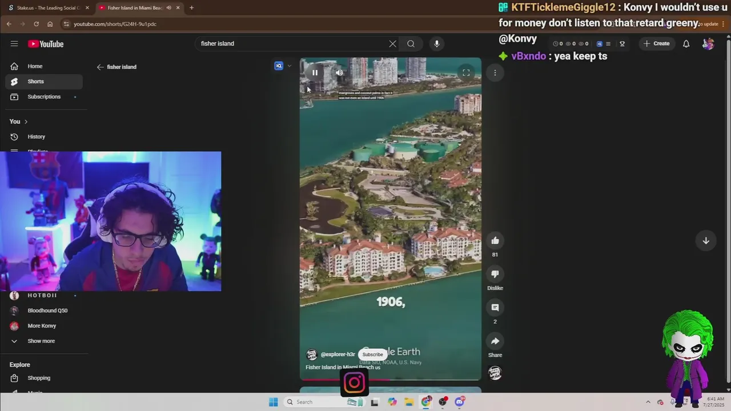This screenshot has height=411, width=731.
Task: Go to the YouTube logo homepage
Action: [46, 44]
